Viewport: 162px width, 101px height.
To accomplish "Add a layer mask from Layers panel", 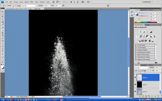I will click(146, 96).
